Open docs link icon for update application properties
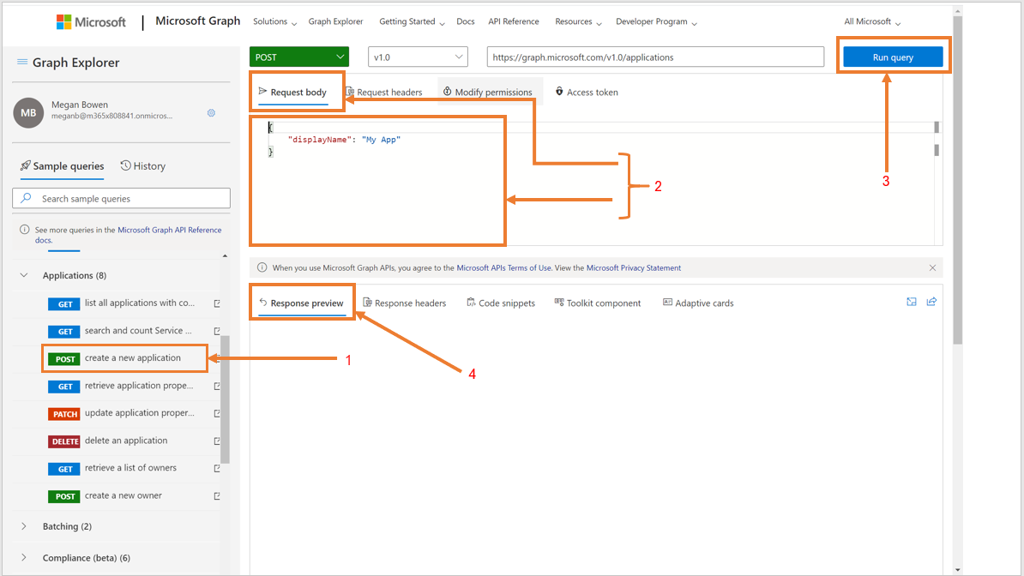The image size is (1024, 576). pyautogui.click(x=217, y=413)
